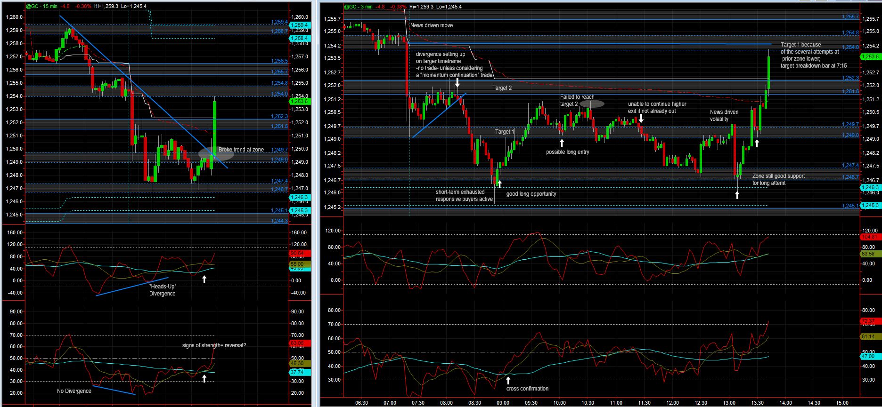The image size is (882, 407).
Task: Click the 09:00 time axis label
Action: 503,403
